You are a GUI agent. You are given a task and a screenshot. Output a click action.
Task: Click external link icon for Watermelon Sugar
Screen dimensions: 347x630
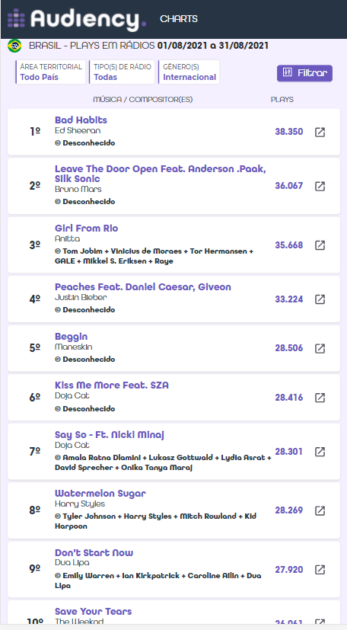click(x=320, y=510)
